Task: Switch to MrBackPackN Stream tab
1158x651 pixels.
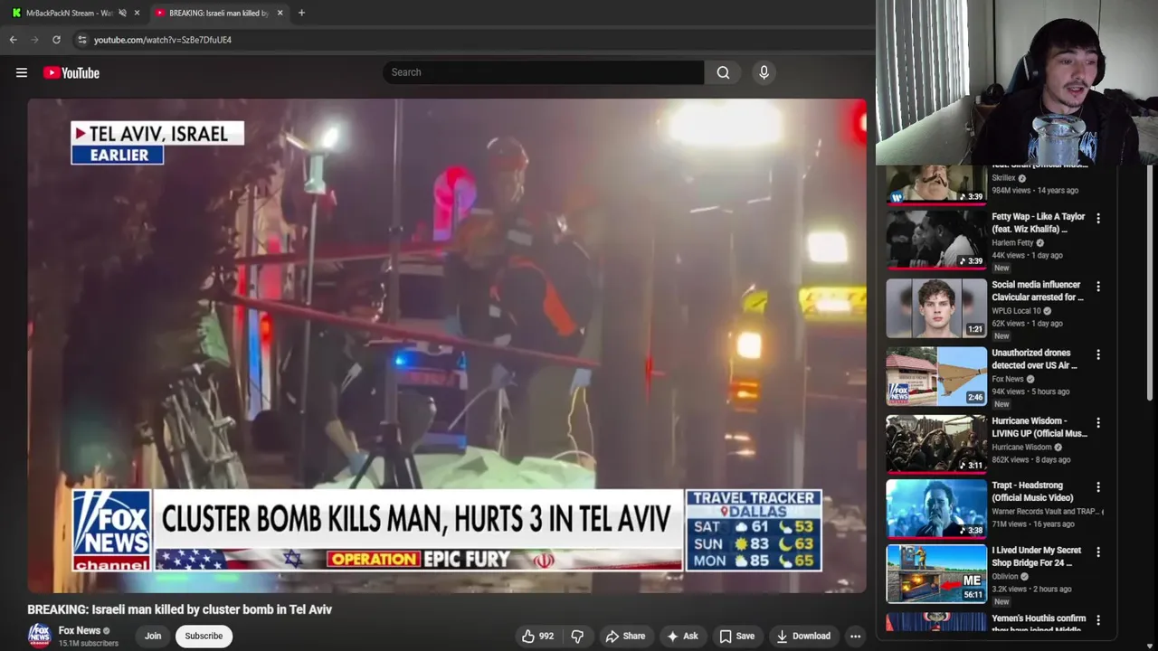Action: [x=69, y=13]
